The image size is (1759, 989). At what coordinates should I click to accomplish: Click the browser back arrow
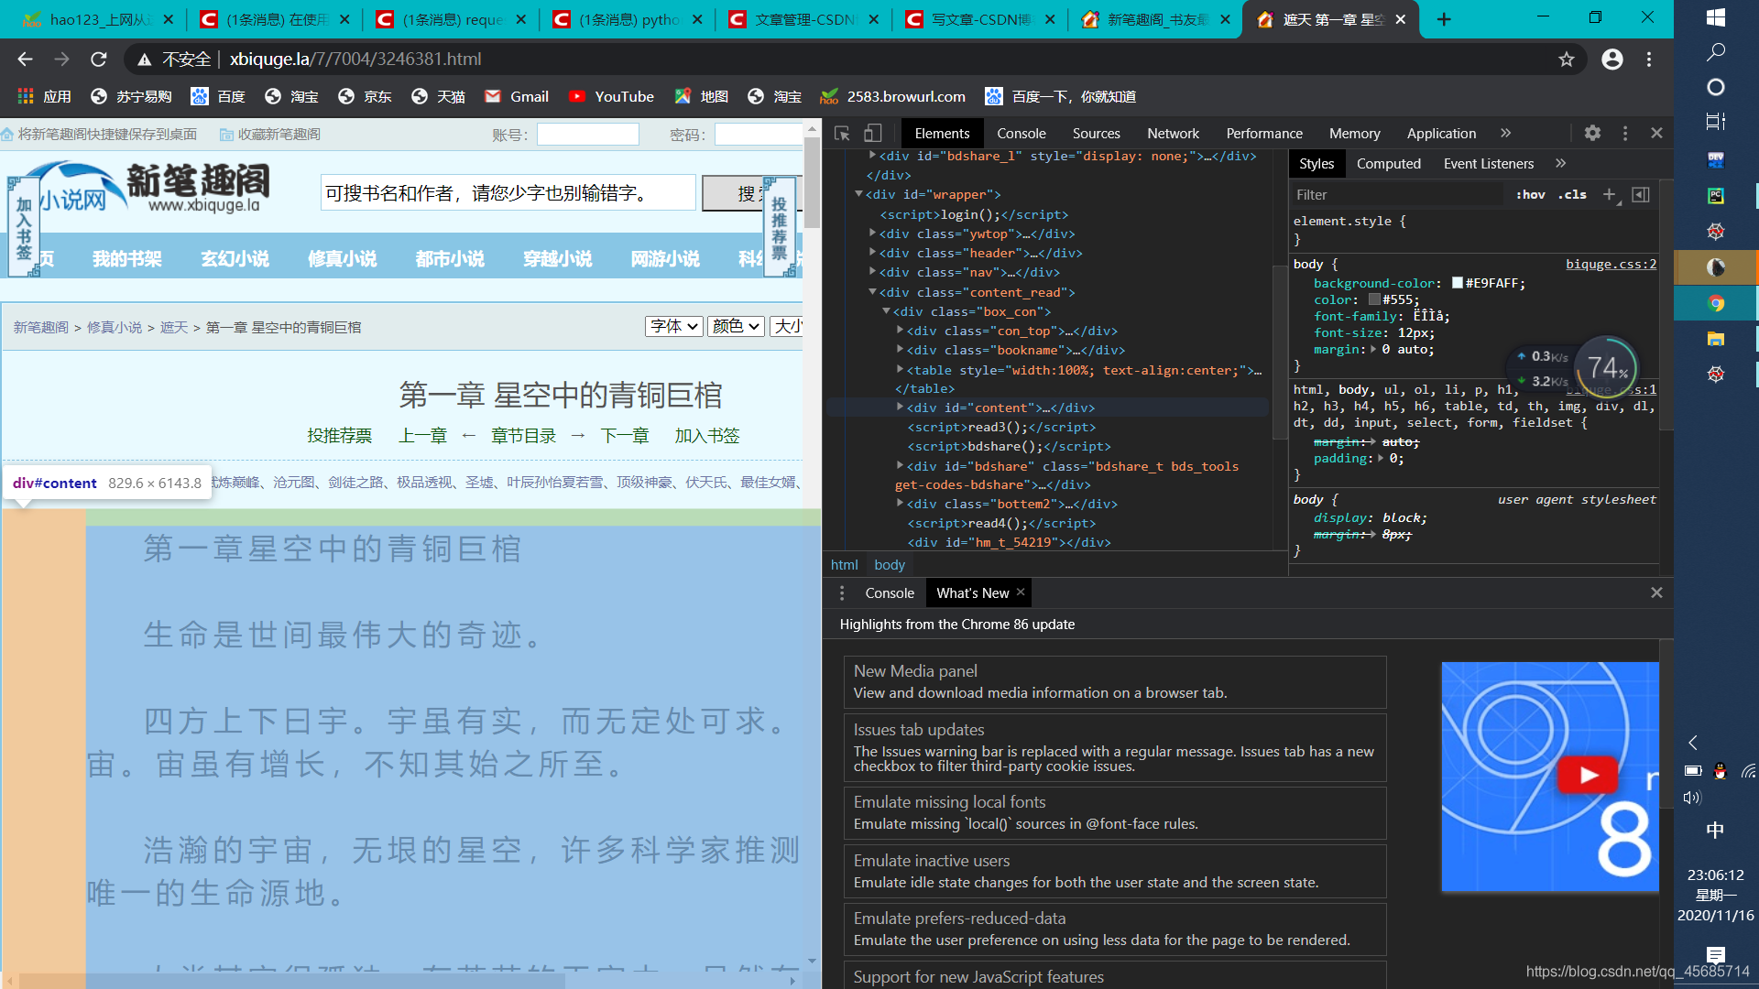[25, 60]
